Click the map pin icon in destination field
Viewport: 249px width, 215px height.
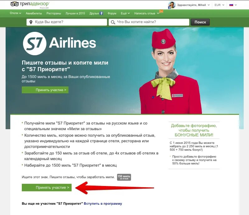click(31, 22)
